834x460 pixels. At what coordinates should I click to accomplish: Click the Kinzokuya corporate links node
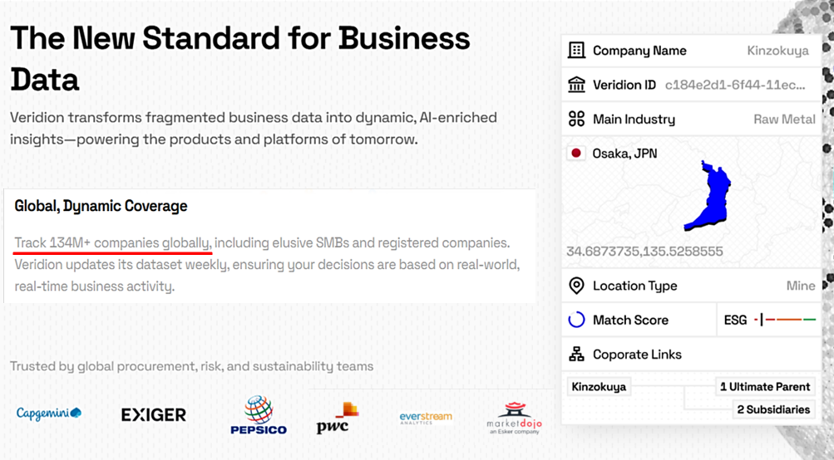click(599, 387)
